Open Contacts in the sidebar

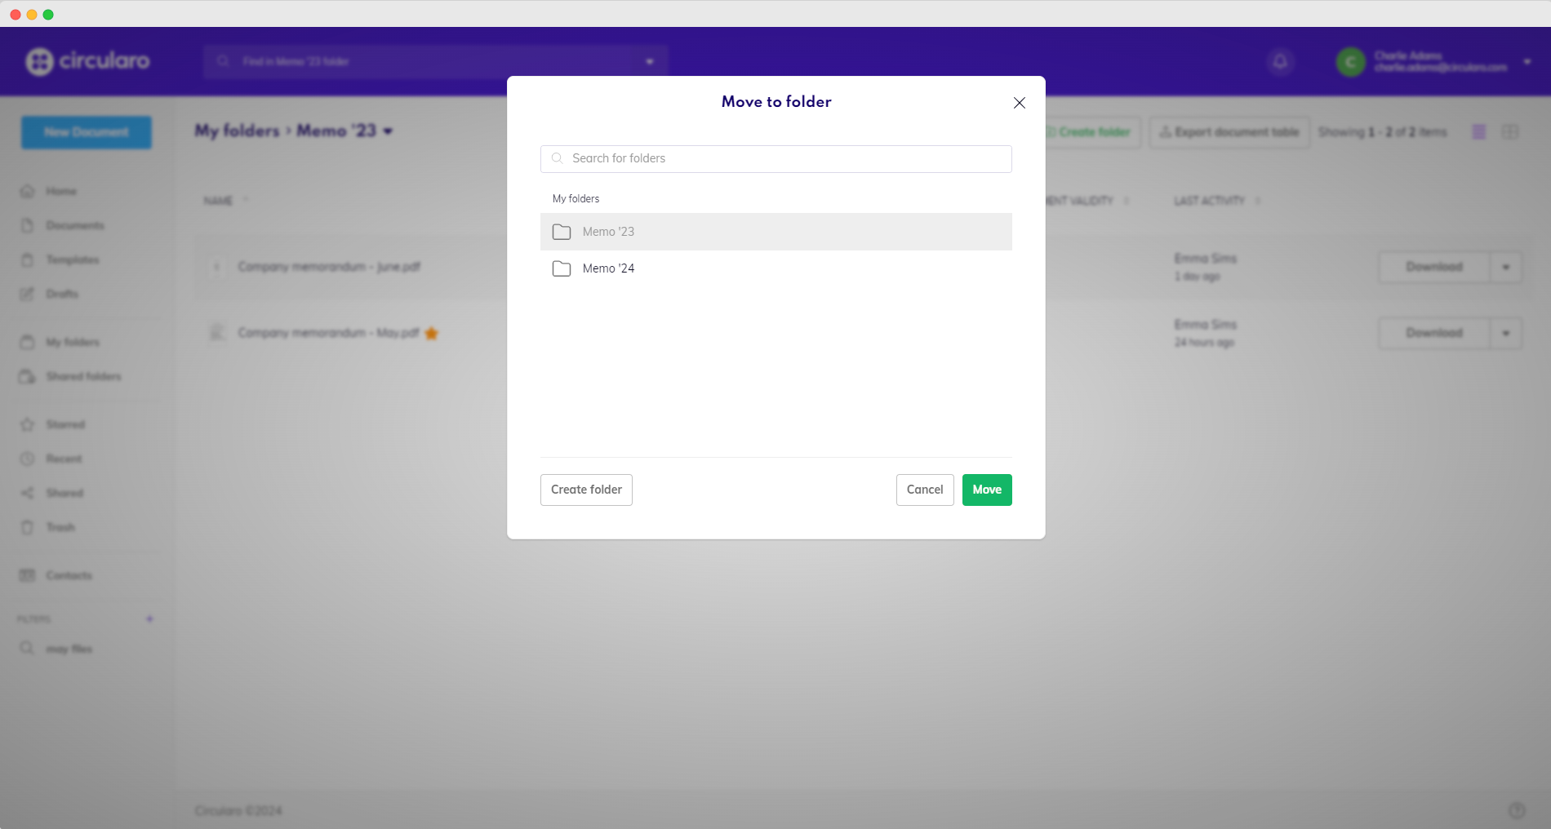pos(69,575)
